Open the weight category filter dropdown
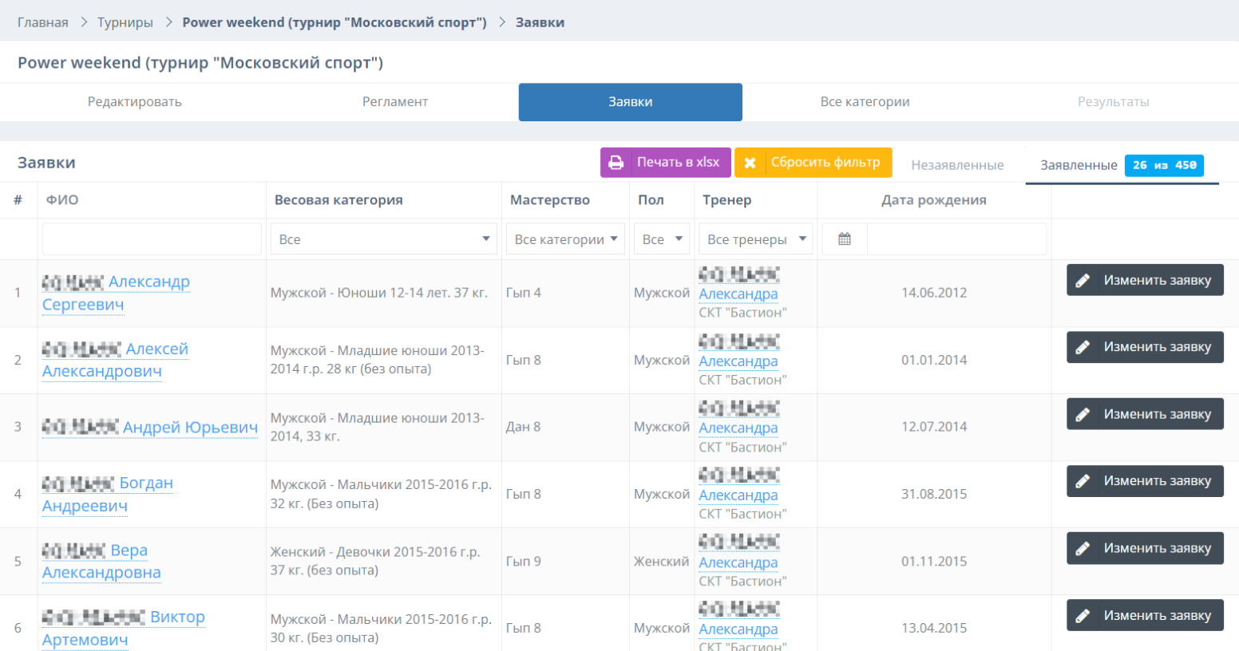1239x651 pixels. click(383, 239)
